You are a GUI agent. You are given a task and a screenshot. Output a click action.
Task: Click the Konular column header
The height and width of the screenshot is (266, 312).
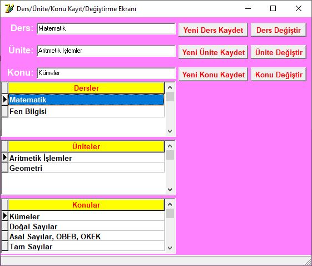(x=86, y=205)
